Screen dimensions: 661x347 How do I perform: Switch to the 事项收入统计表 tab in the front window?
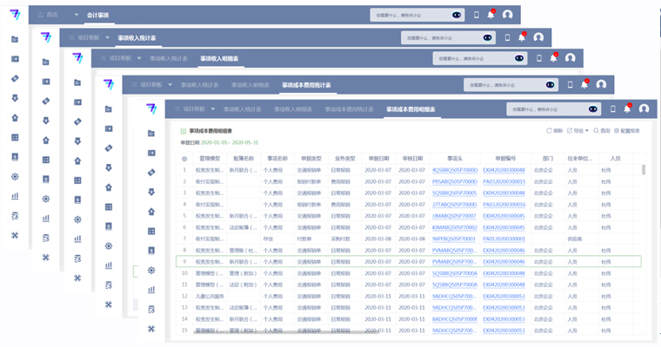click(x=243, y=109)
